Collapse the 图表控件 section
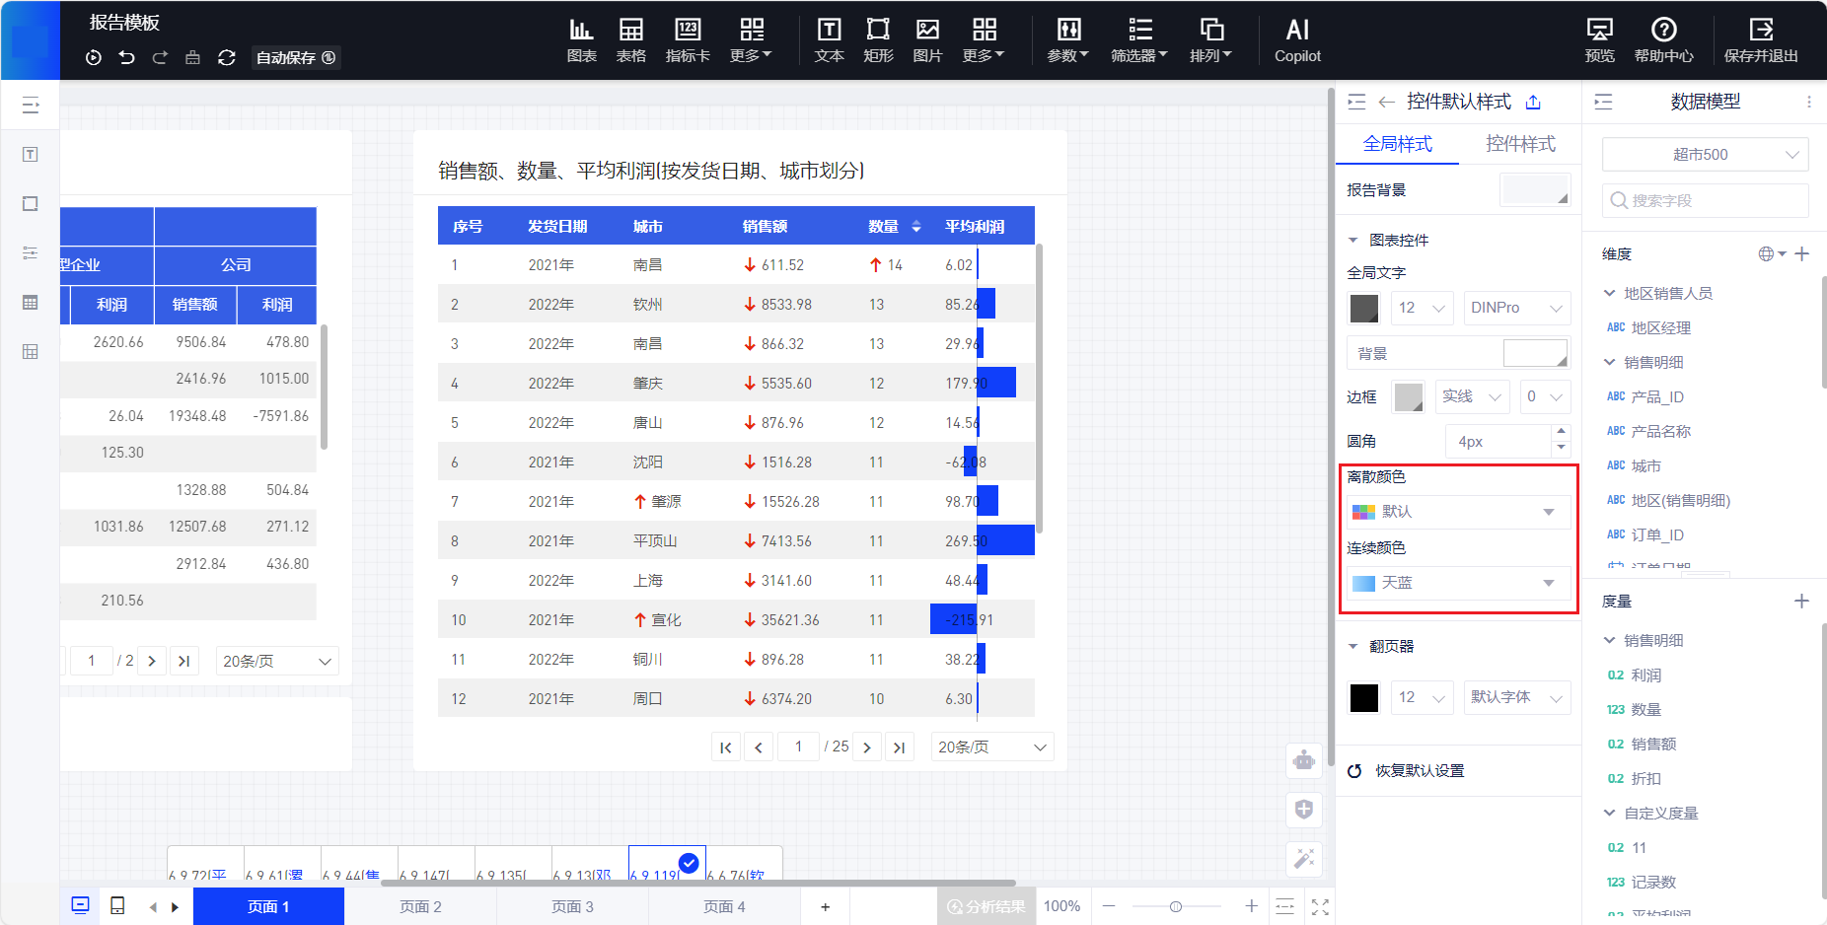Viewport: 1827px width, 925px height. point(1353,240)
